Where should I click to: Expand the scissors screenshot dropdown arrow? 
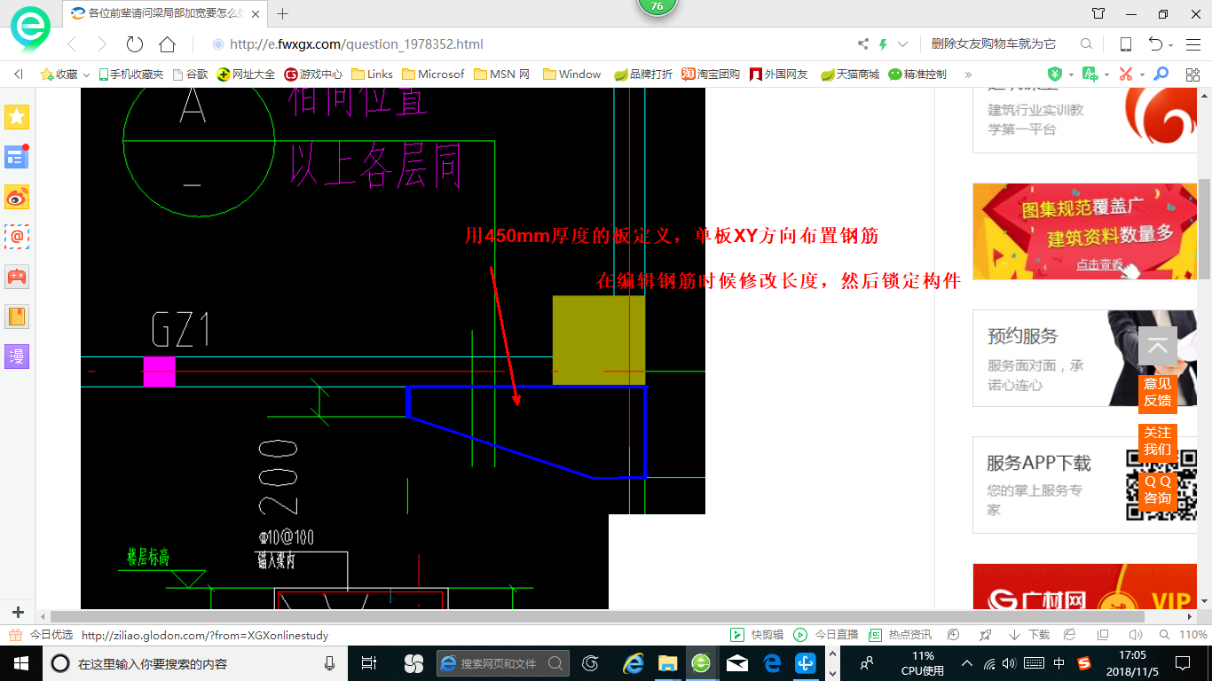pyautogui.click(x=1142, y=75)
